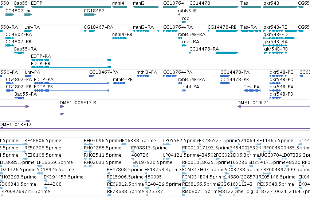The height and width of the screenshot is (197, 310).
Task: Click the robl-RA transcript label
Action: click(x=191, y=42)
